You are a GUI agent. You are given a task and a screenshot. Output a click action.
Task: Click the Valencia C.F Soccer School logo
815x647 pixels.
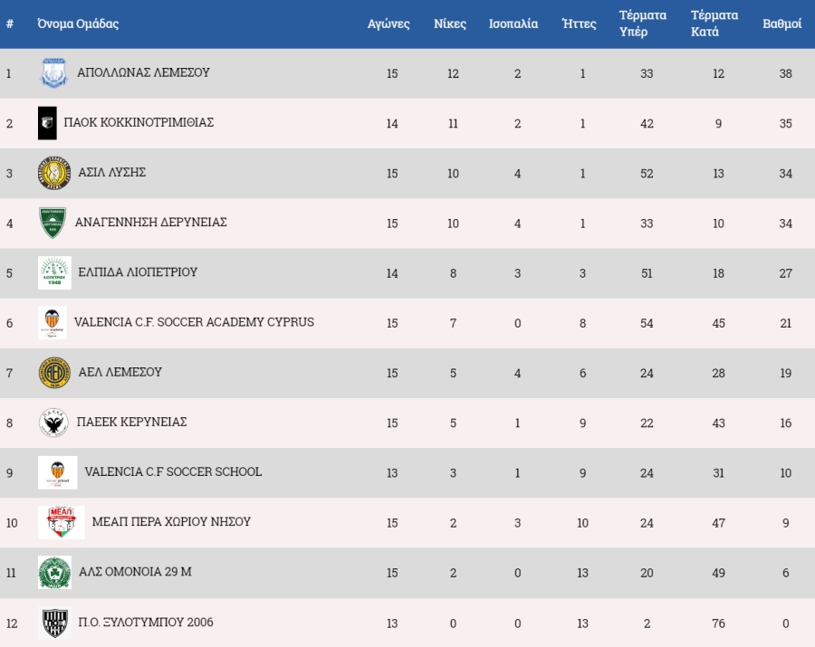coord(58,472)
